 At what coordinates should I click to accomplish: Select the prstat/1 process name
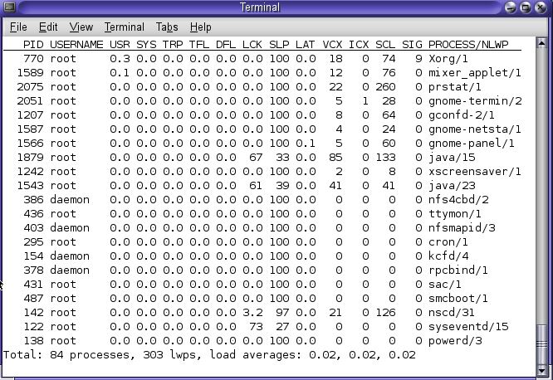pos(454,87)
